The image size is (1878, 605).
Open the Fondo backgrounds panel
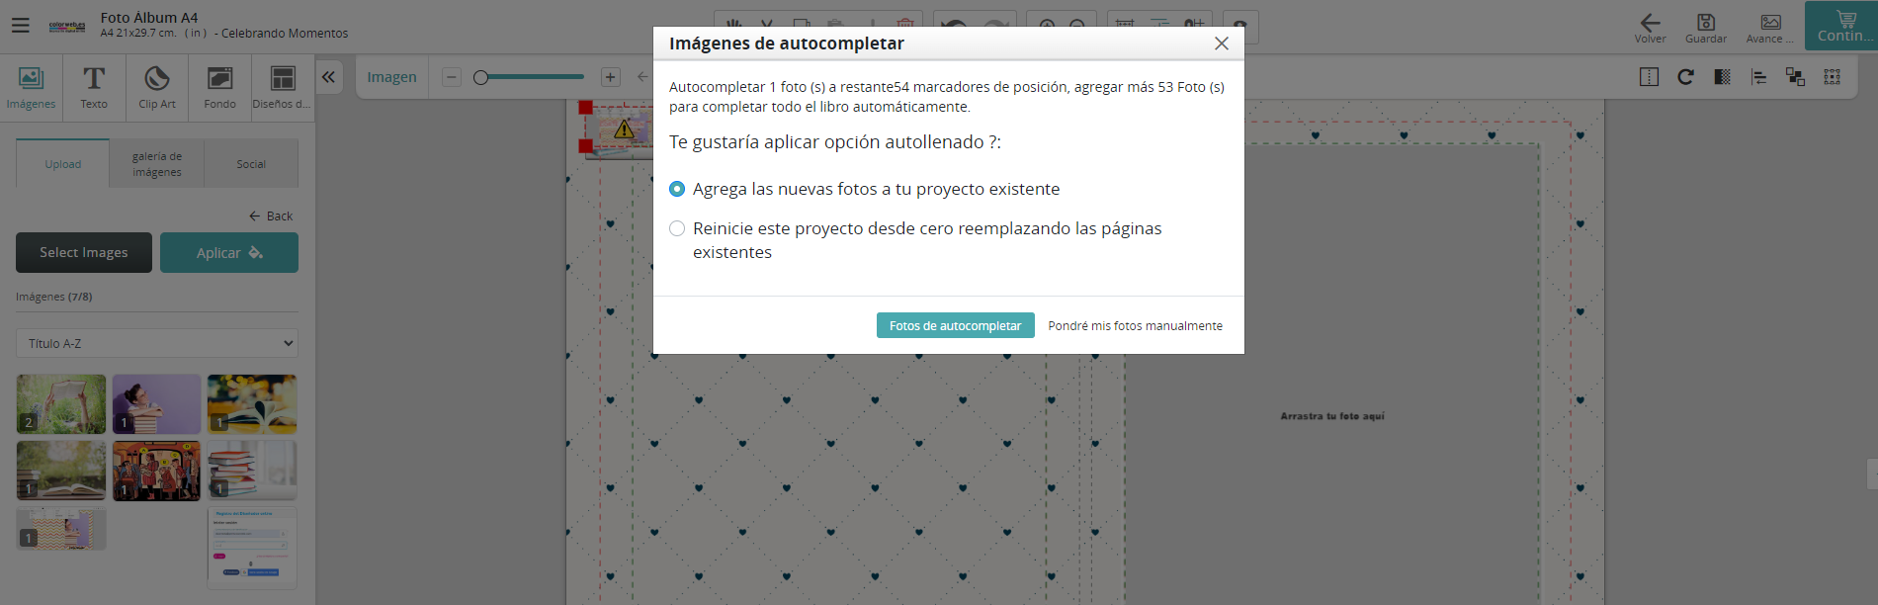pyautogui.click(x=219, y=88)
